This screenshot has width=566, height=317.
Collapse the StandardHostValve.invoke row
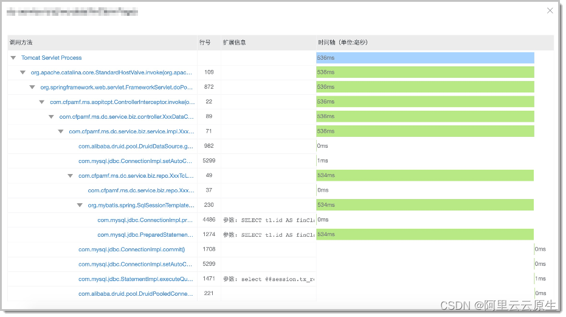coord(22,72)
